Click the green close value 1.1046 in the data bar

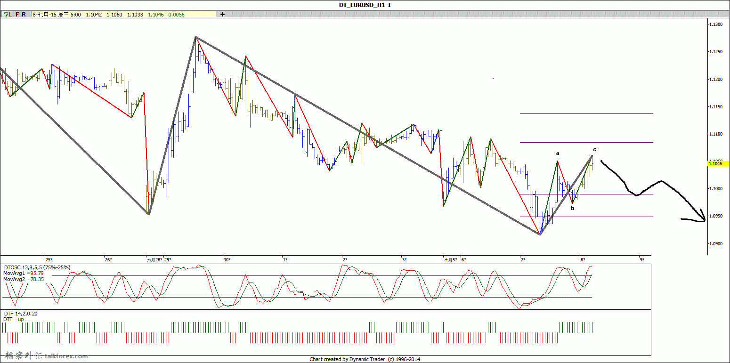click(x=156, y=15)
